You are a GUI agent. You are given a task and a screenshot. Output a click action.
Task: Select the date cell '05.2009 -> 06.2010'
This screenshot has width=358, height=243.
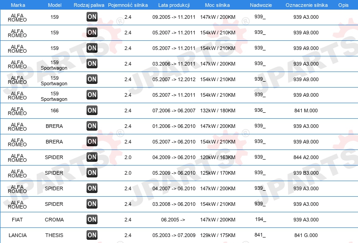pyautogui.click(x=174, y=173)
